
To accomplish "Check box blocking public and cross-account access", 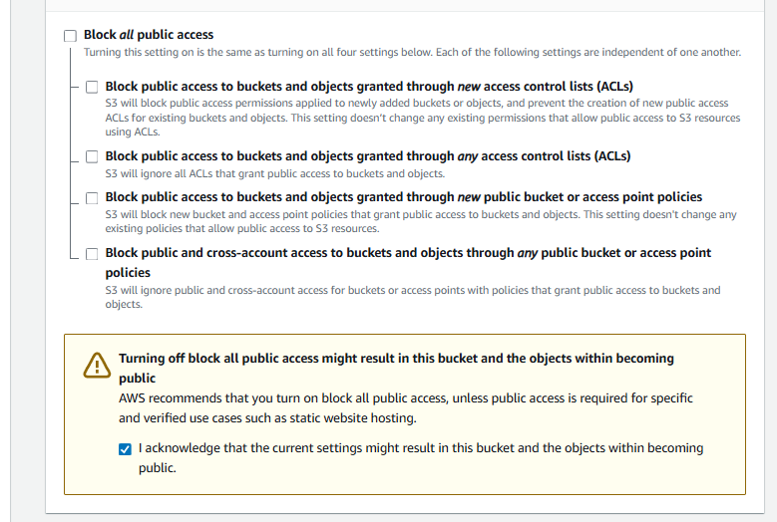I will (x=92, y=253).
